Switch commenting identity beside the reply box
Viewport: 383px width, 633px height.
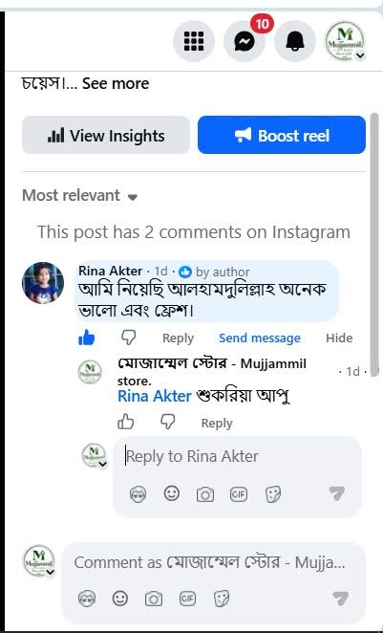click(95, 456)
